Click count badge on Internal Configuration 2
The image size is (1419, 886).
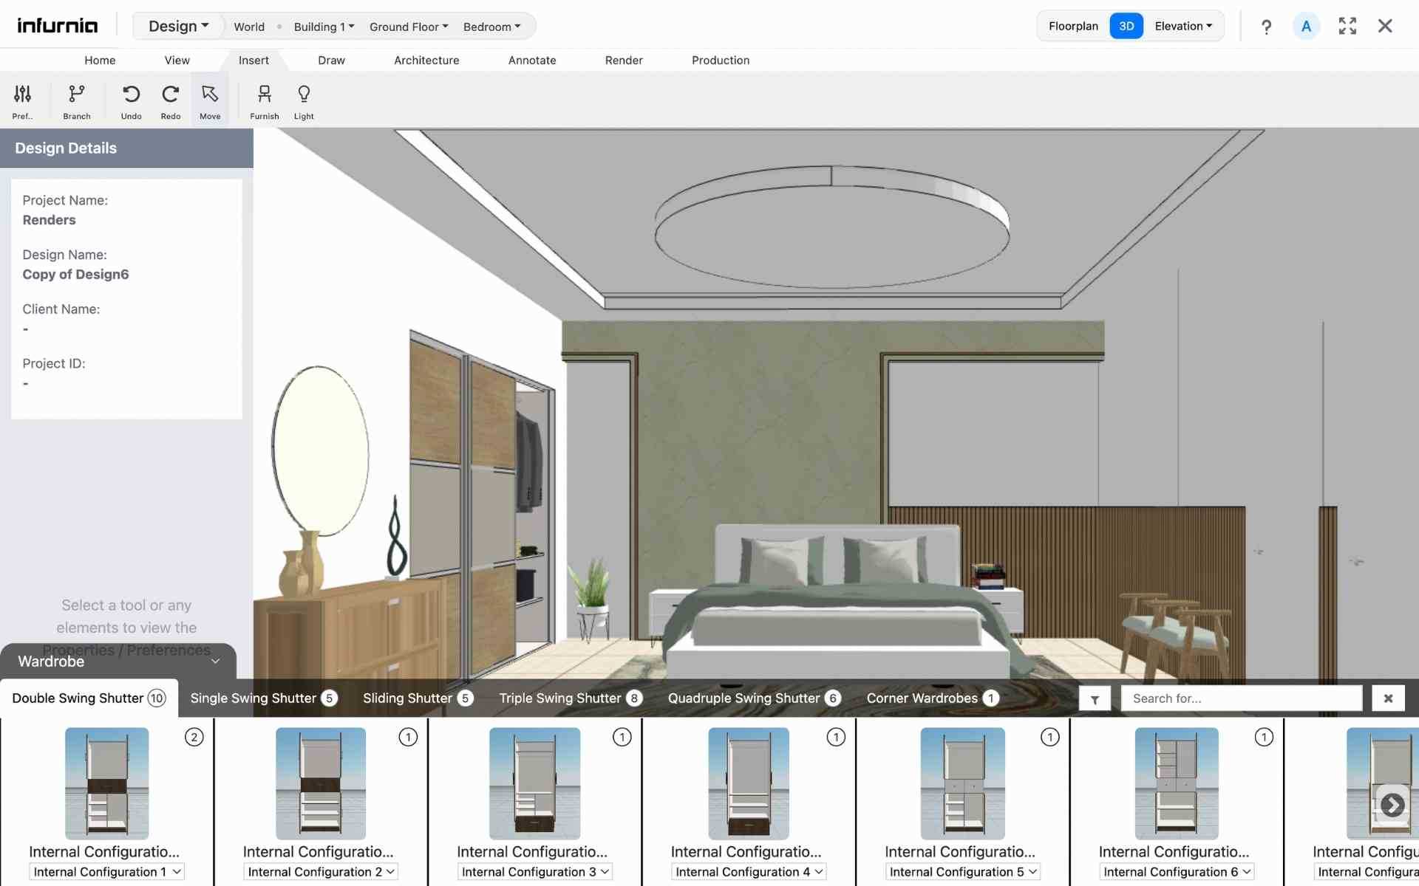408,737
